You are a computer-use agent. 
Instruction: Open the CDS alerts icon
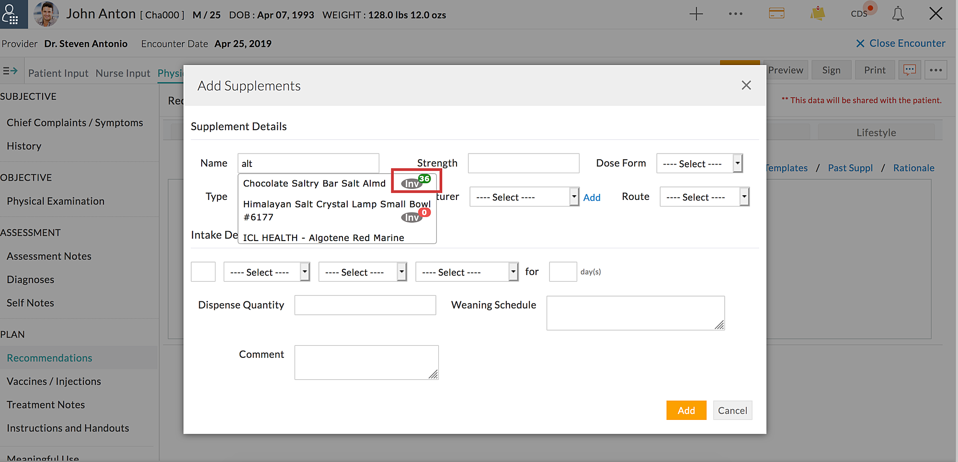click(860, 13)
